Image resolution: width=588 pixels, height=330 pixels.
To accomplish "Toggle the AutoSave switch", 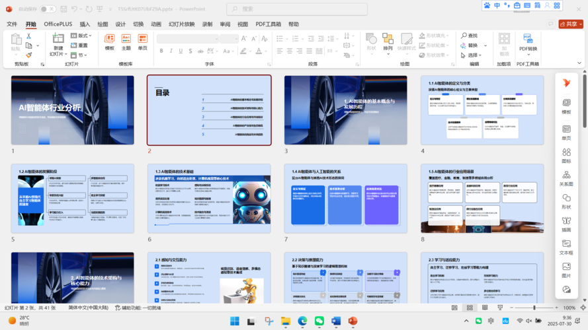I will [48, 9].
